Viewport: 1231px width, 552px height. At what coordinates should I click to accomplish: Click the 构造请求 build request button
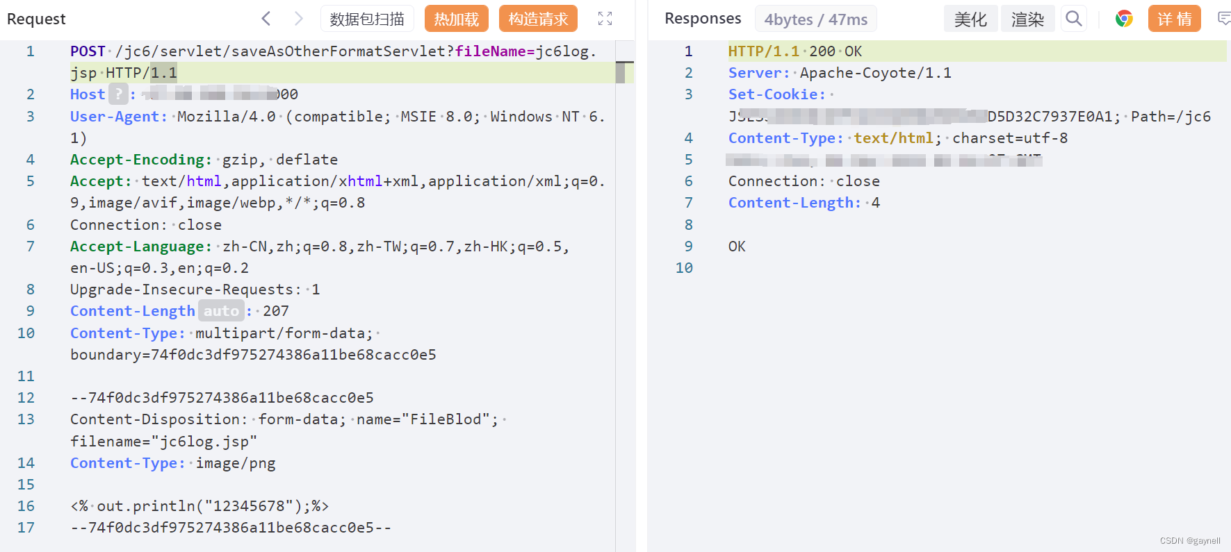(x=538, y=19)
